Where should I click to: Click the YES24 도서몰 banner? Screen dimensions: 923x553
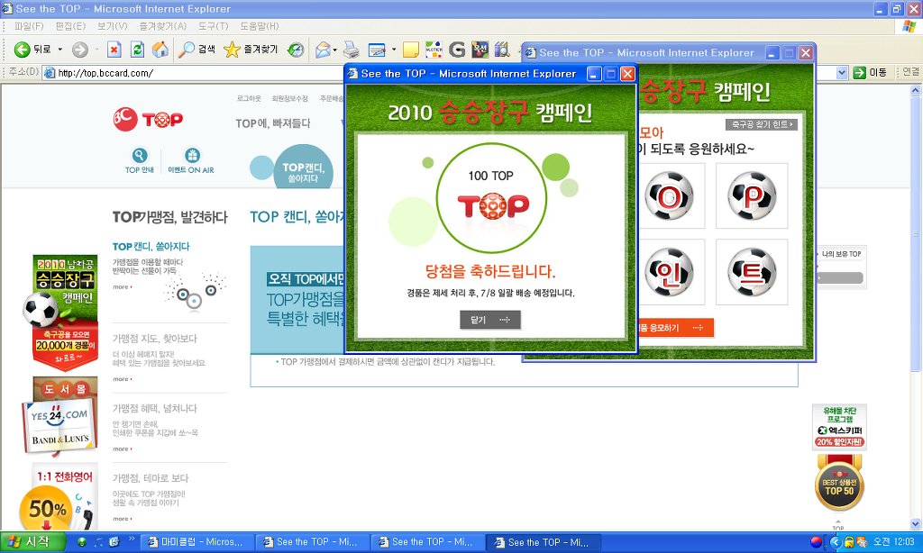60,416
